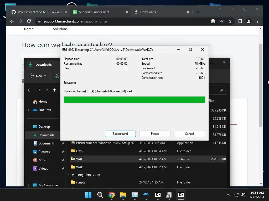Screen dimensions: 269x201
Task: Select the WAD 7z Archive file
Action: click(x=148, y=159)
